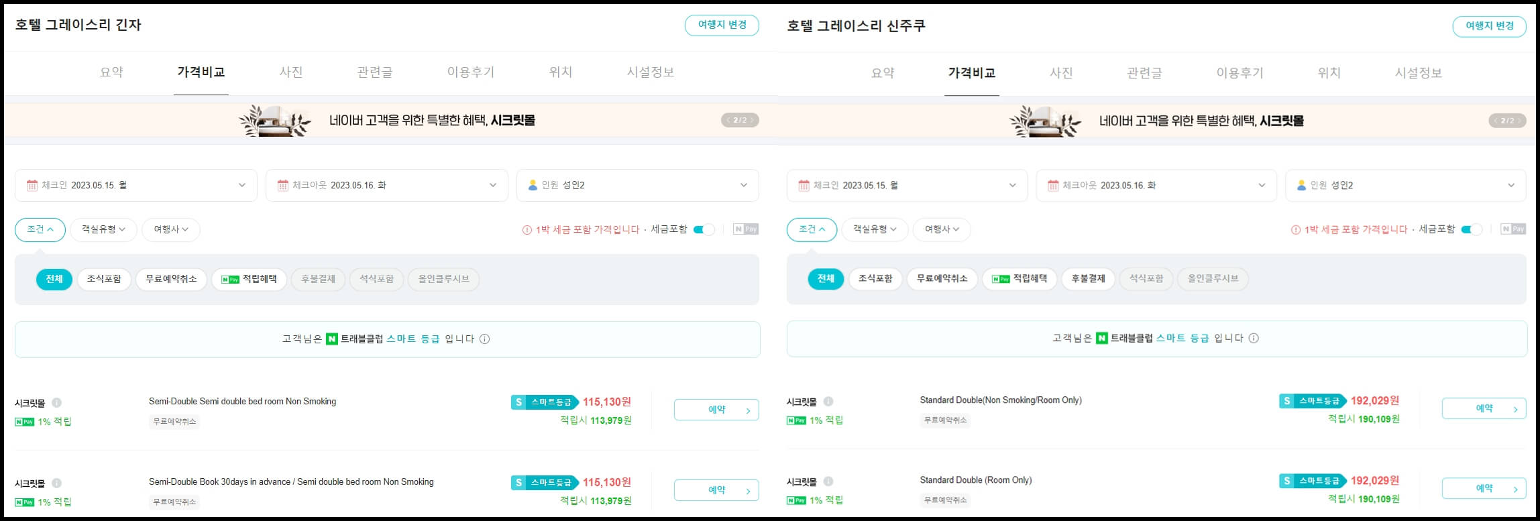The width and height of the screenshot is (1540, 521).
Task: Open 인원 성인2 dropdown in Shinjuku panel
Action: pyautogui.click(x=1407, y=186)
